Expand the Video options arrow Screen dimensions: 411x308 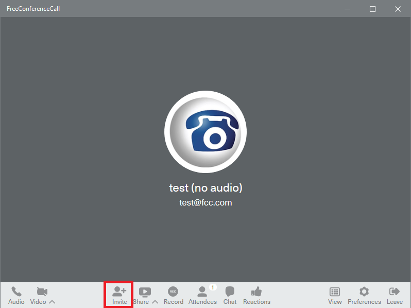click(52, 302)
